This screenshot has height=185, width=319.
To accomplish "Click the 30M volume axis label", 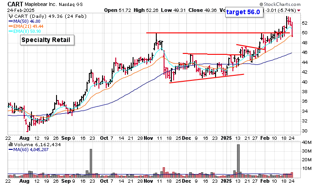I will coord(307,151).
